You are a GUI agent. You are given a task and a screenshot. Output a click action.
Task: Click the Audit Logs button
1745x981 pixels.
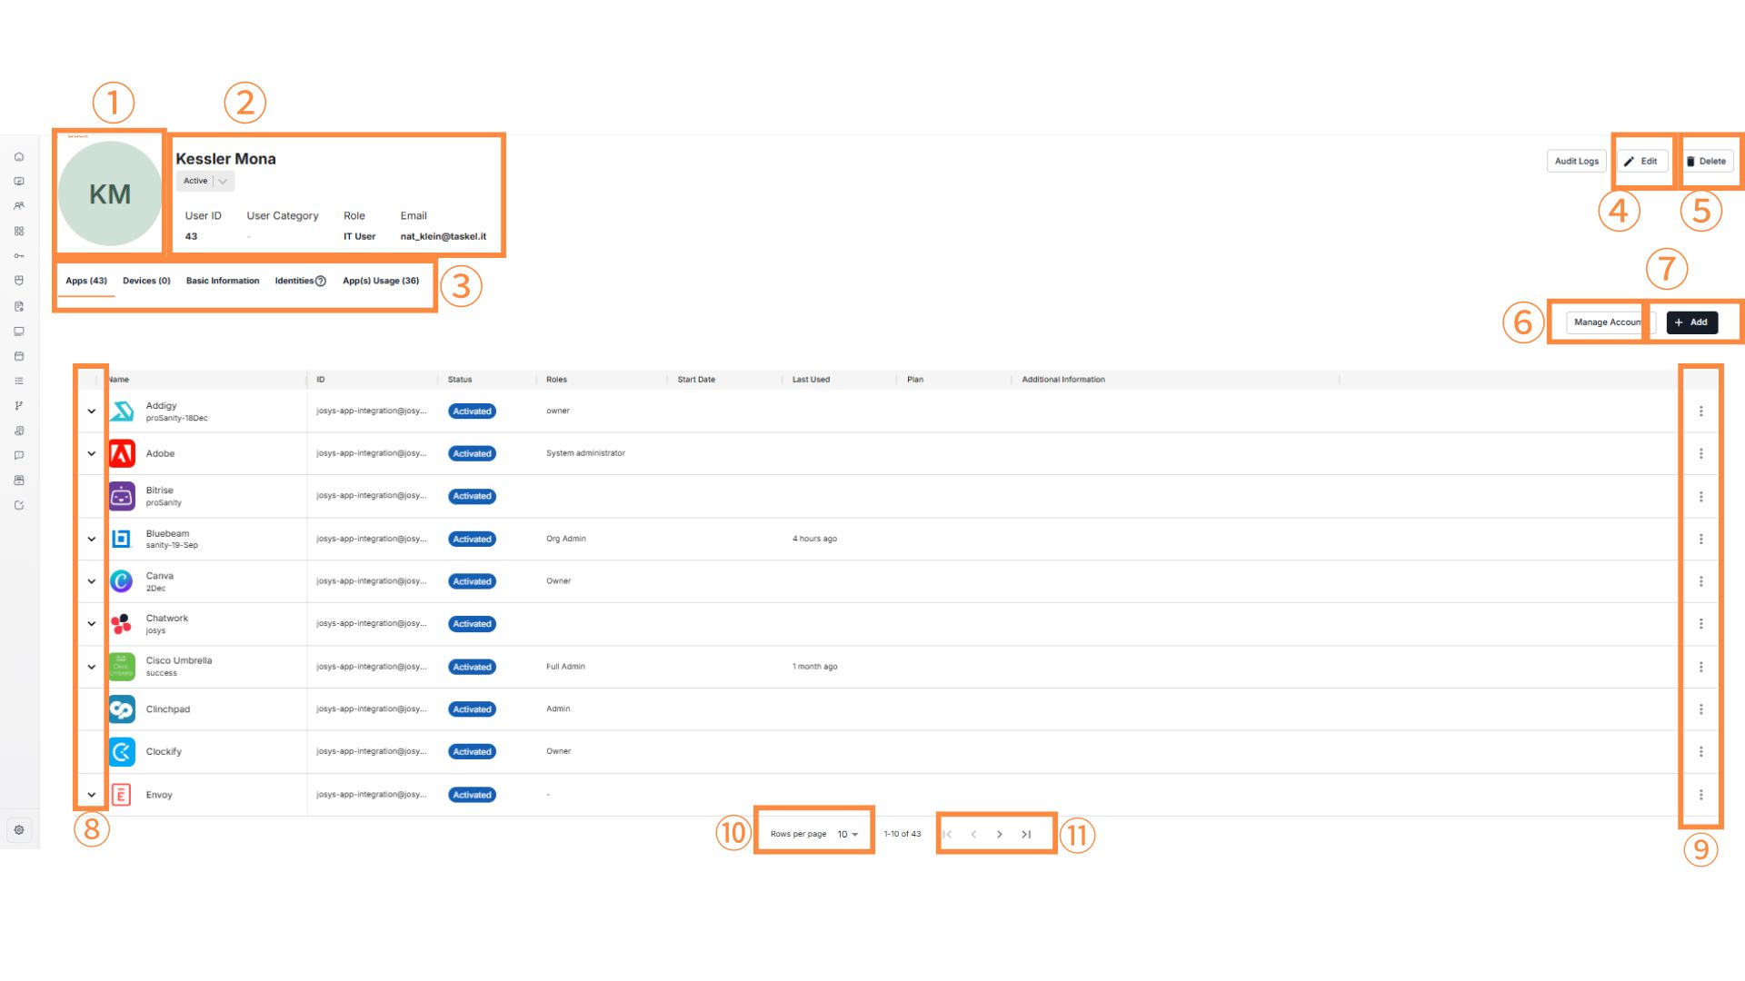1576,161
